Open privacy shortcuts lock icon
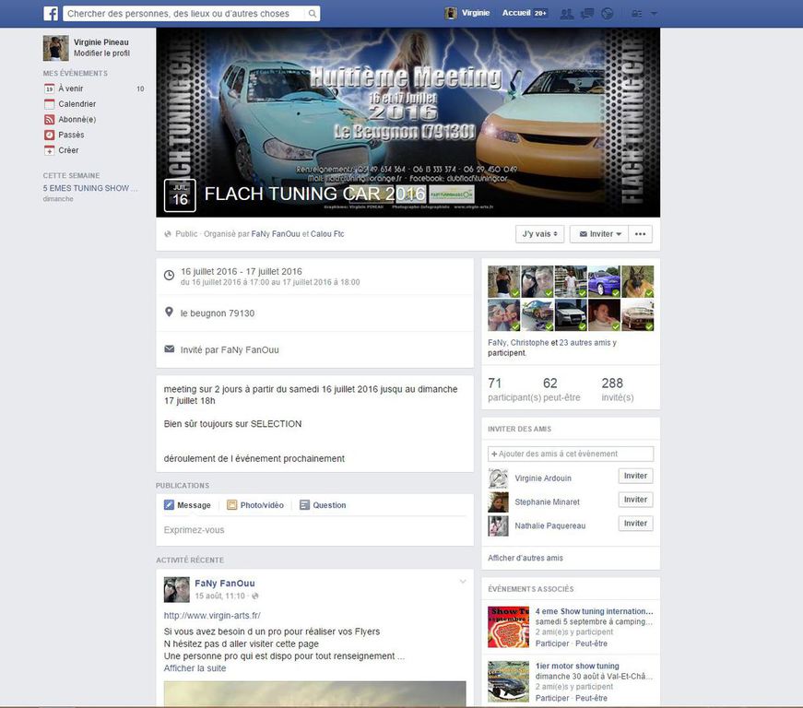The width and height of the screenshot is (803, 708). click(636, 14)
